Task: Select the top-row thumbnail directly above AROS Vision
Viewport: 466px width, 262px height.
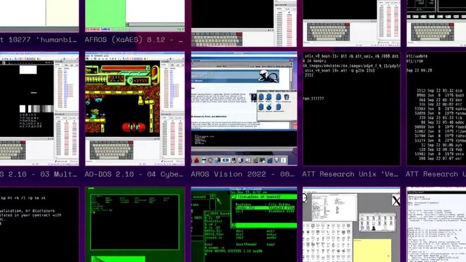Action: click(x=244, y=23)
